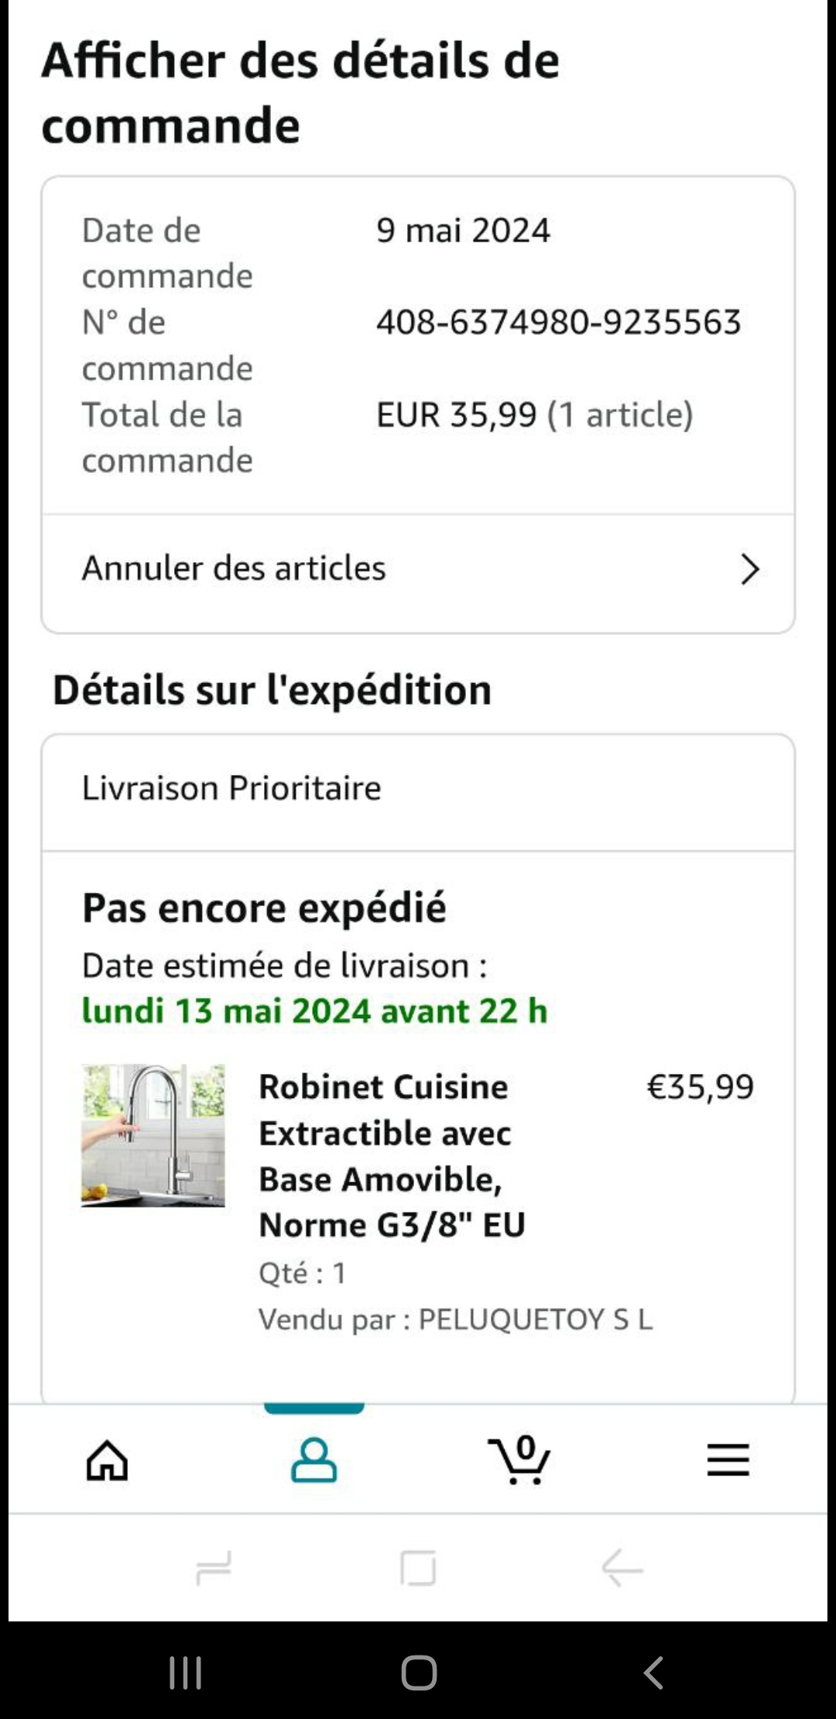Screen dimensions: 836x1719
Task: Open the hamburger menu icon
Action: [728, 1460]
